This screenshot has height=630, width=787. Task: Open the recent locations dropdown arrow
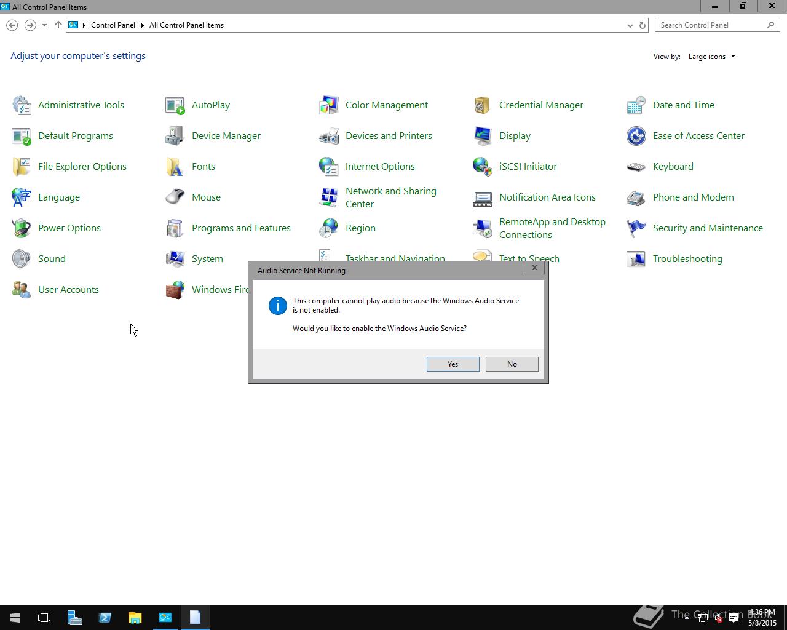44,25
